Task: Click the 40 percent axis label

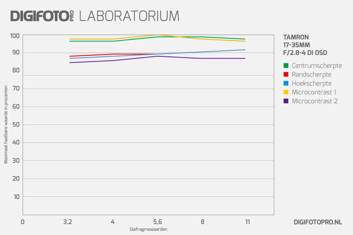Action: (16, 142)
